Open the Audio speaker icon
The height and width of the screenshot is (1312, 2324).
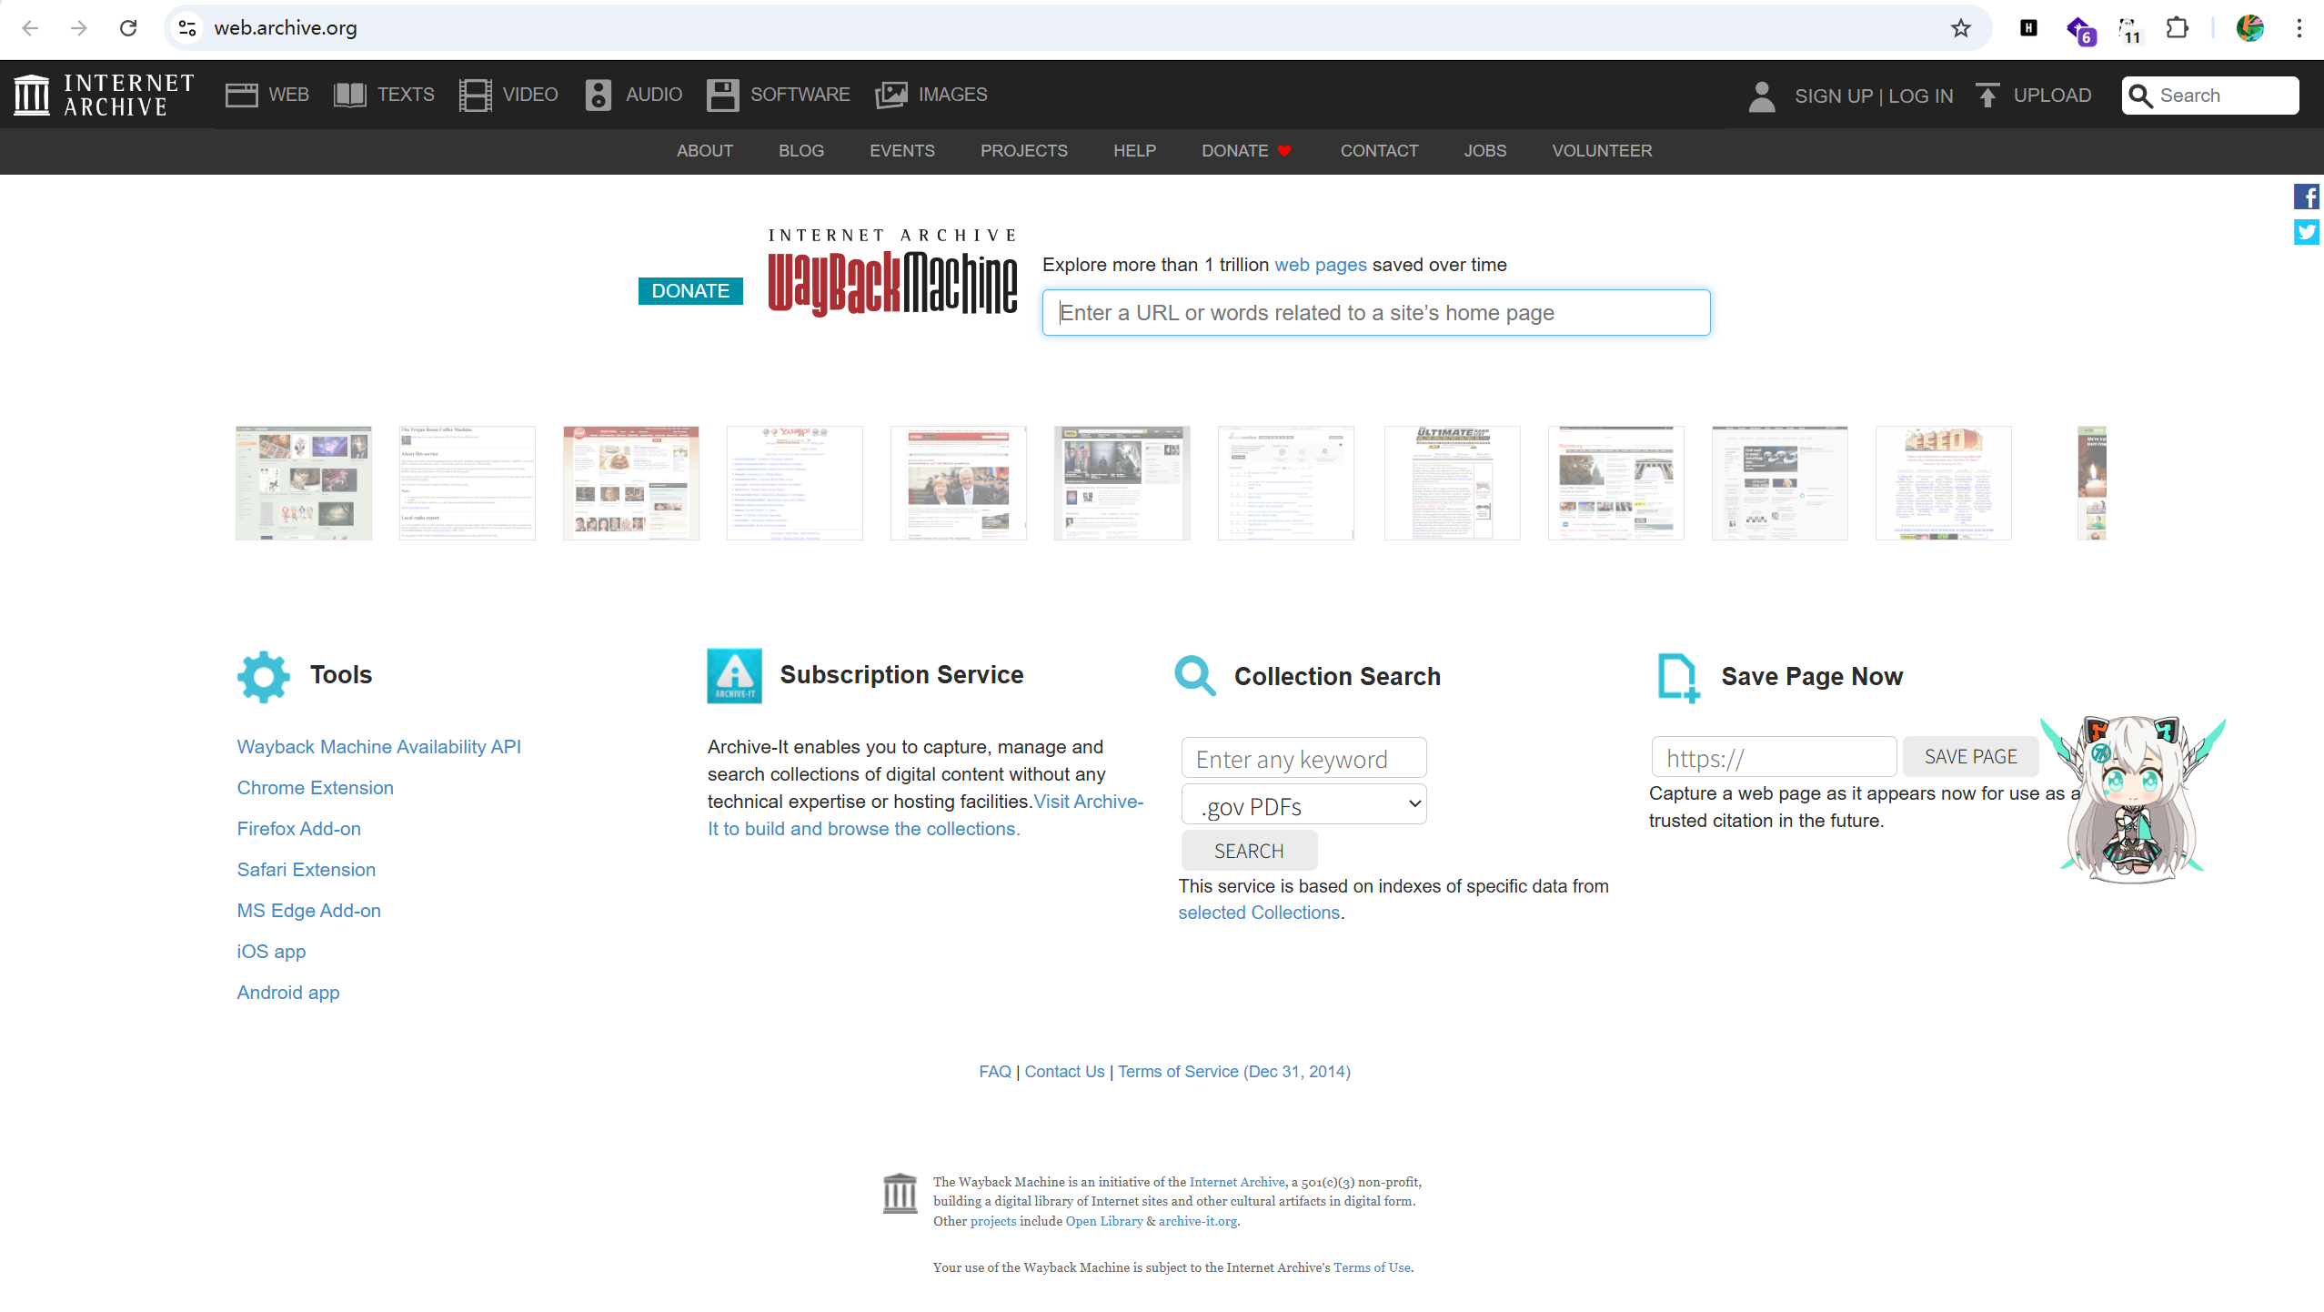[598, 95]
